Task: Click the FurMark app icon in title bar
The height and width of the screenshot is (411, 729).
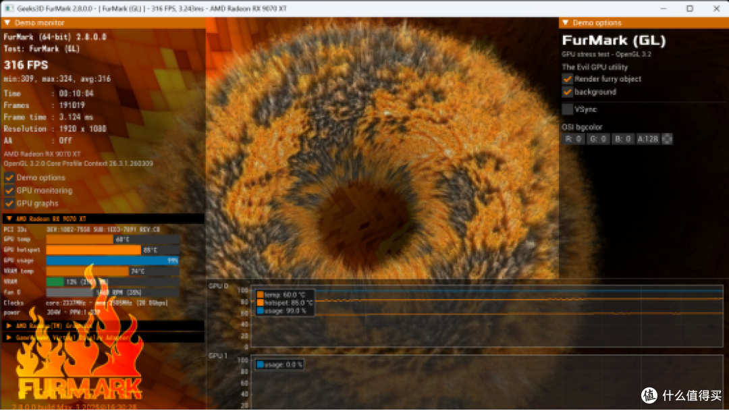Action: click(x=9, y=8)
